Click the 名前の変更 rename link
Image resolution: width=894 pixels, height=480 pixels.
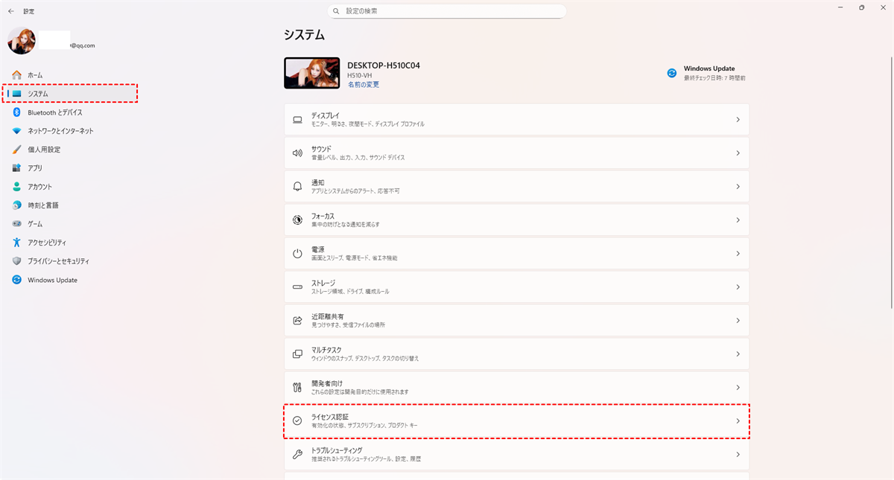pyautogui.click(x=363, y=85)
